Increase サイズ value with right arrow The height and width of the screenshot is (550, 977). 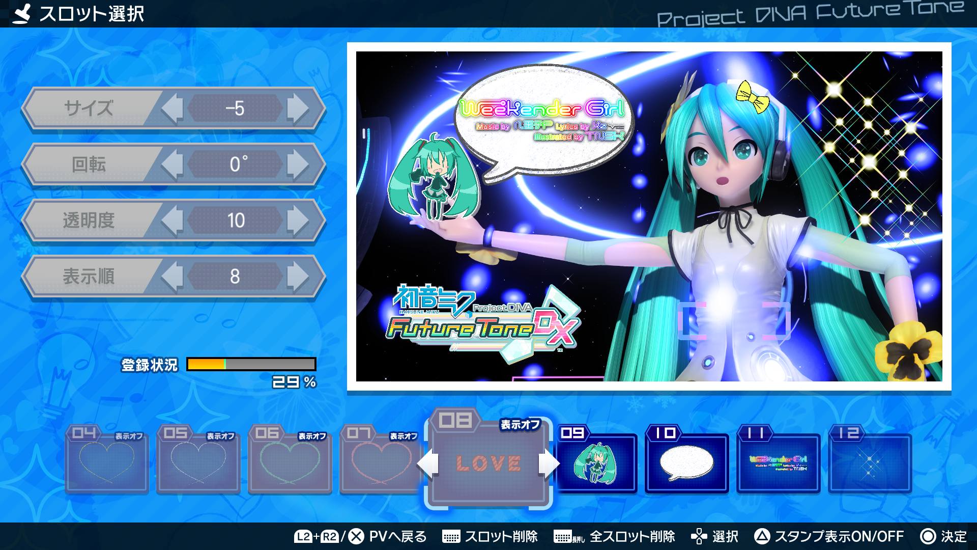click(x=298, y=108)
